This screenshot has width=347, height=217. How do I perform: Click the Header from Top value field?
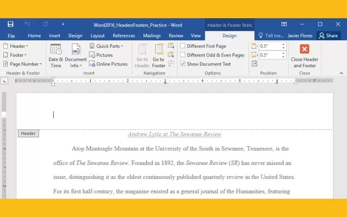pyautogui.click(x=270, y=46)
